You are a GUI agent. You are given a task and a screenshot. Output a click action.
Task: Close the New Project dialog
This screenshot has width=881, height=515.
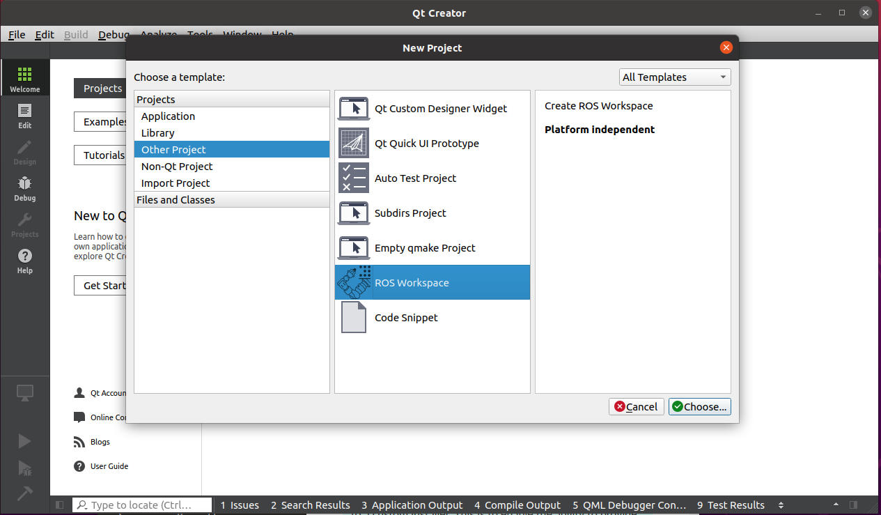pos(726,47)
